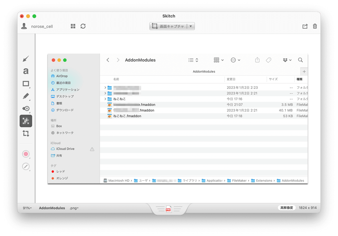This screenshot has height=236, width=338.
Task: Activate the pixelate mosaic tool
Action: pyautogui.click(x=26, y=121)
